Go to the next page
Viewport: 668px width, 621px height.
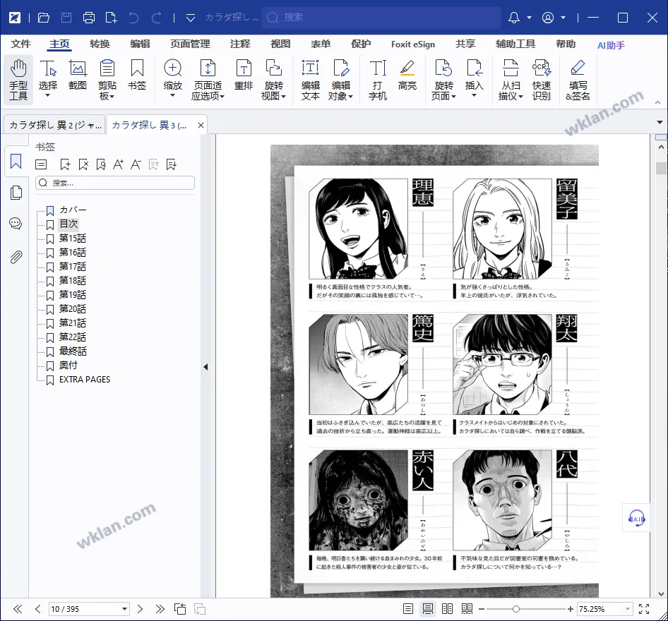pyautogui.click(x=140, y=609)
